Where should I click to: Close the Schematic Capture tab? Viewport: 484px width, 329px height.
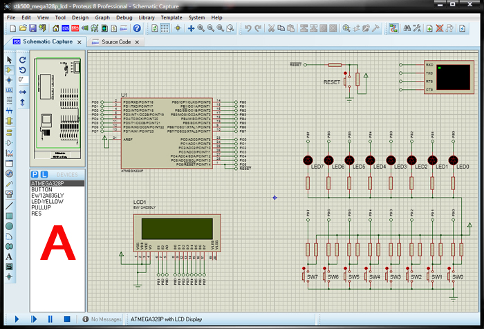click(80, 42)
